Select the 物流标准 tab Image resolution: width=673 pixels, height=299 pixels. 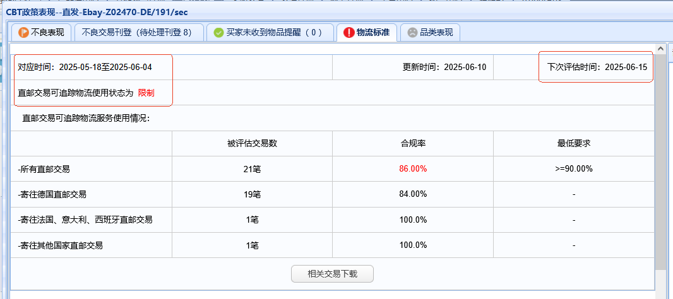[367, 33]
